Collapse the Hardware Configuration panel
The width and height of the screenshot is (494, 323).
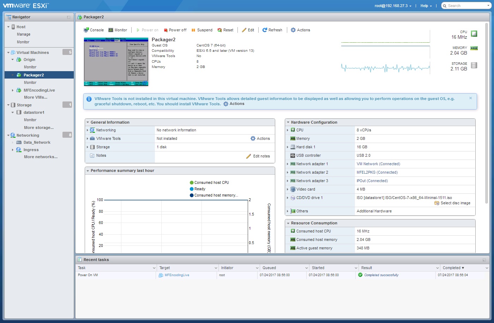click(288, 122)
